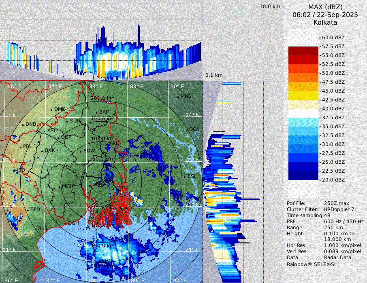367x283 pixels.
Task: Click the Rainbow SELEX-SI footer text
Action: click(311, 264)
